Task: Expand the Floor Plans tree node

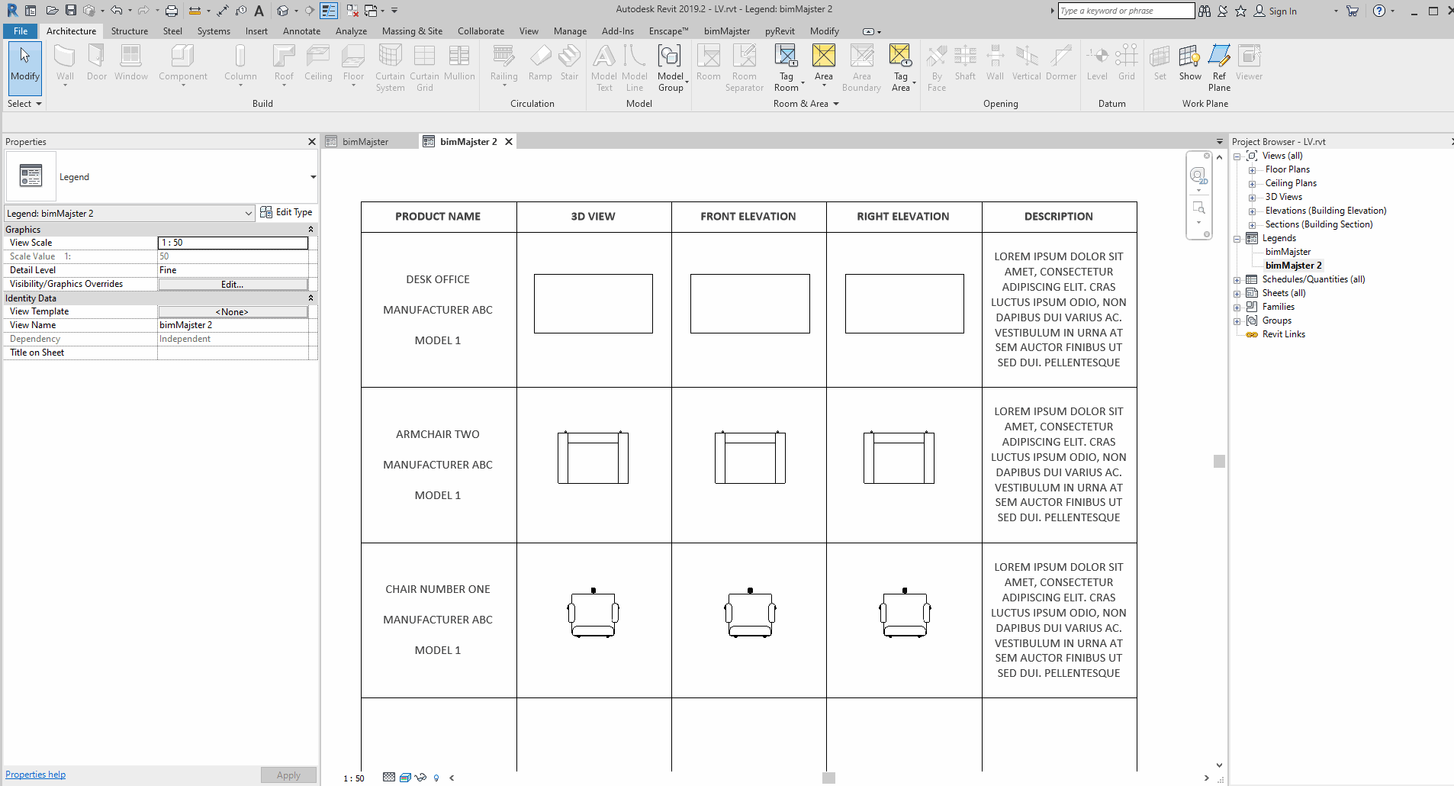Action: pos(1252,170)
